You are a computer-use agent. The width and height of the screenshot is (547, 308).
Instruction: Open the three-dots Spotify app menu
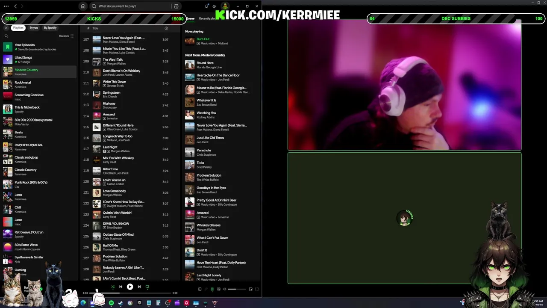tap(6, 6)
